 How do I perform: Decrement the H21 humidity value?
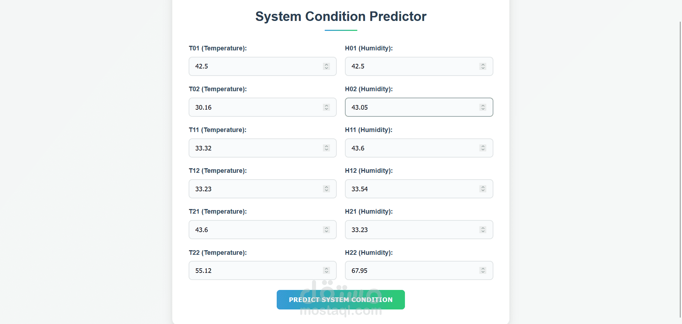[x=483, y=231]
